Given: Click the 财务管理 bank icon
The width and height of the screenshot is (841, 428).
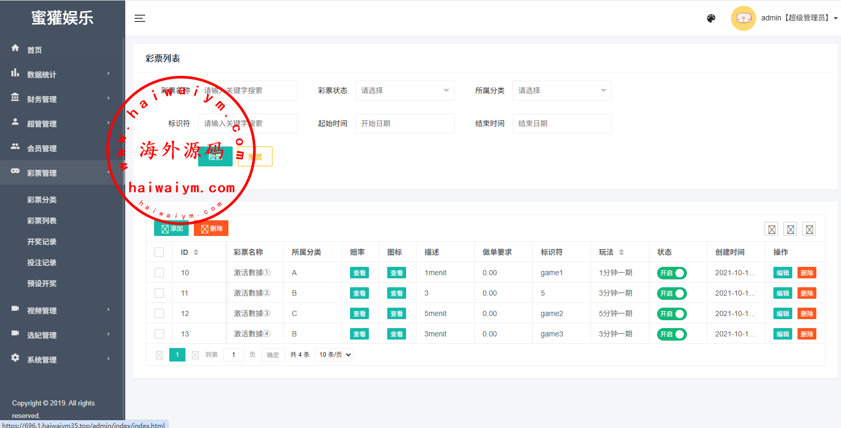Looking at the screenshot, I should pos(15,97).
